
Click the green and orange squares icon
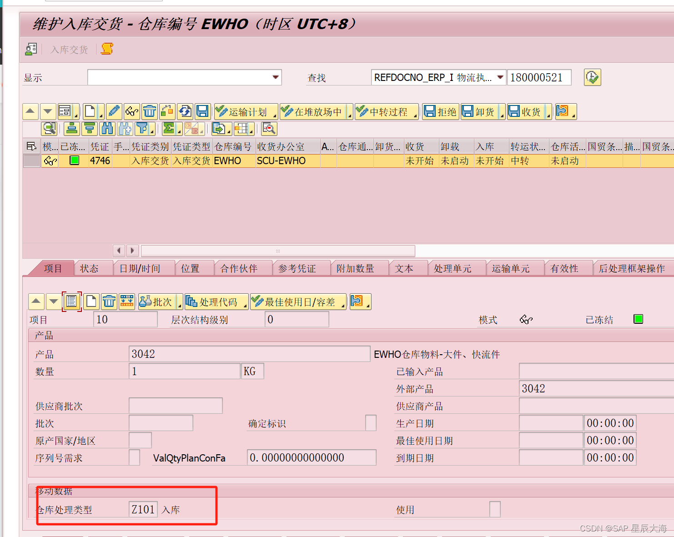(x=167, y=111)
